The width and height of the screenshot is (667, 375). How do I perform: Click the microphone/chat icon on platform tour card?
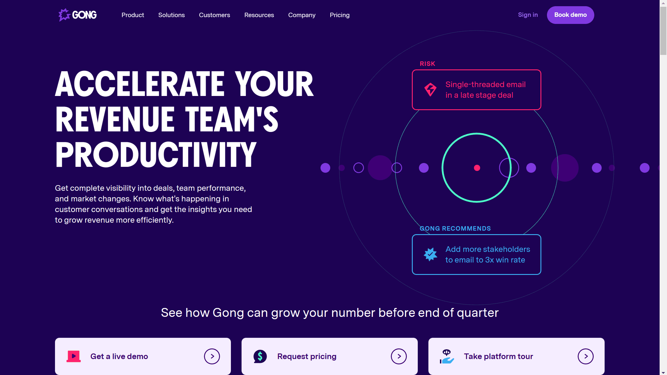447,356
